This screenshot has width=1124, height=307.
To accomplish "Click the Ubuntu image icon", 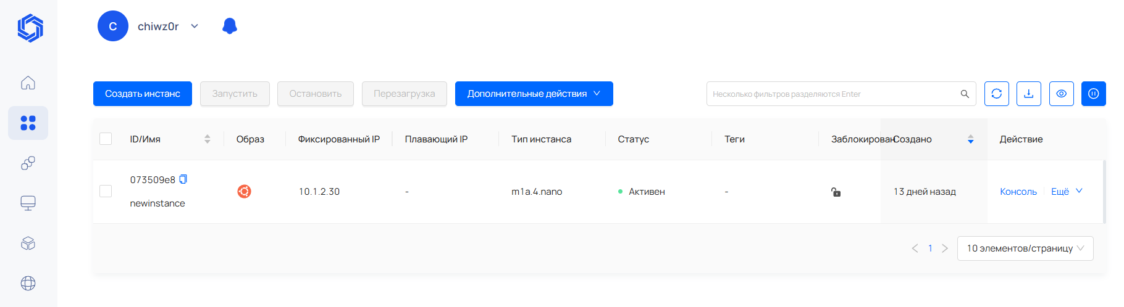I will (244, 192).
